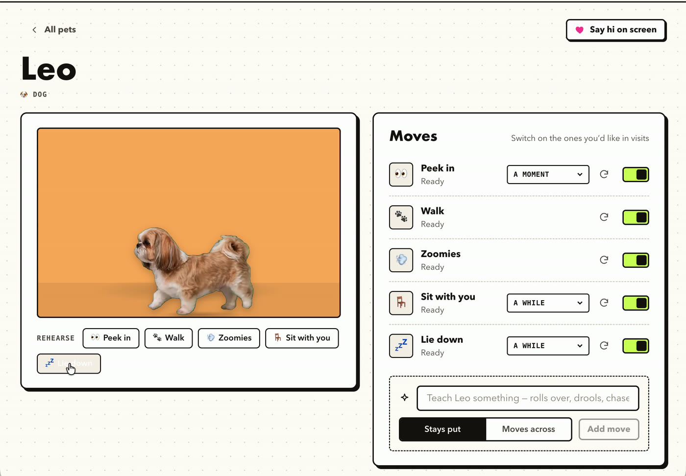This screenshot has height=476, width=686.
Task: Rehearse Sit with you move
Action: click(x=302, y=338)
